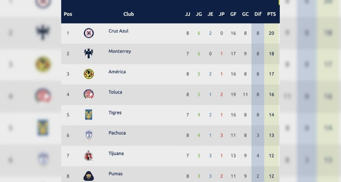341x182 pixels.
Task: Open the Tigres team name link
Action: pos(115,113)
